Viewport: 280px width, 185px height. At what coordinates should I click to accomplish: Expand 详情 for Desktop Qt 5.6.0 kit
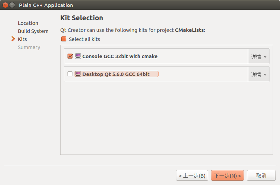coord(258,75)
